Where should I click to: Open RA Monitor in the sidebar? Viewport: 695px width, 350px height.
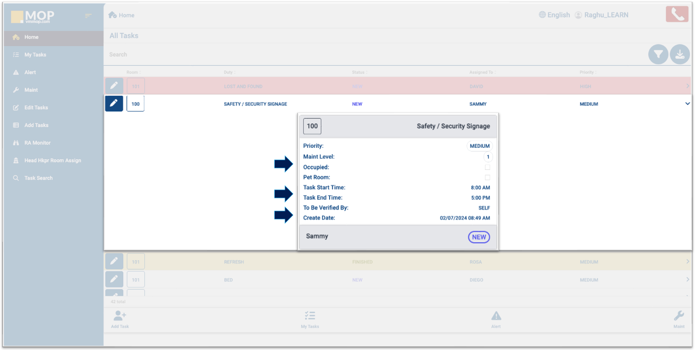[x=37, y=143]
